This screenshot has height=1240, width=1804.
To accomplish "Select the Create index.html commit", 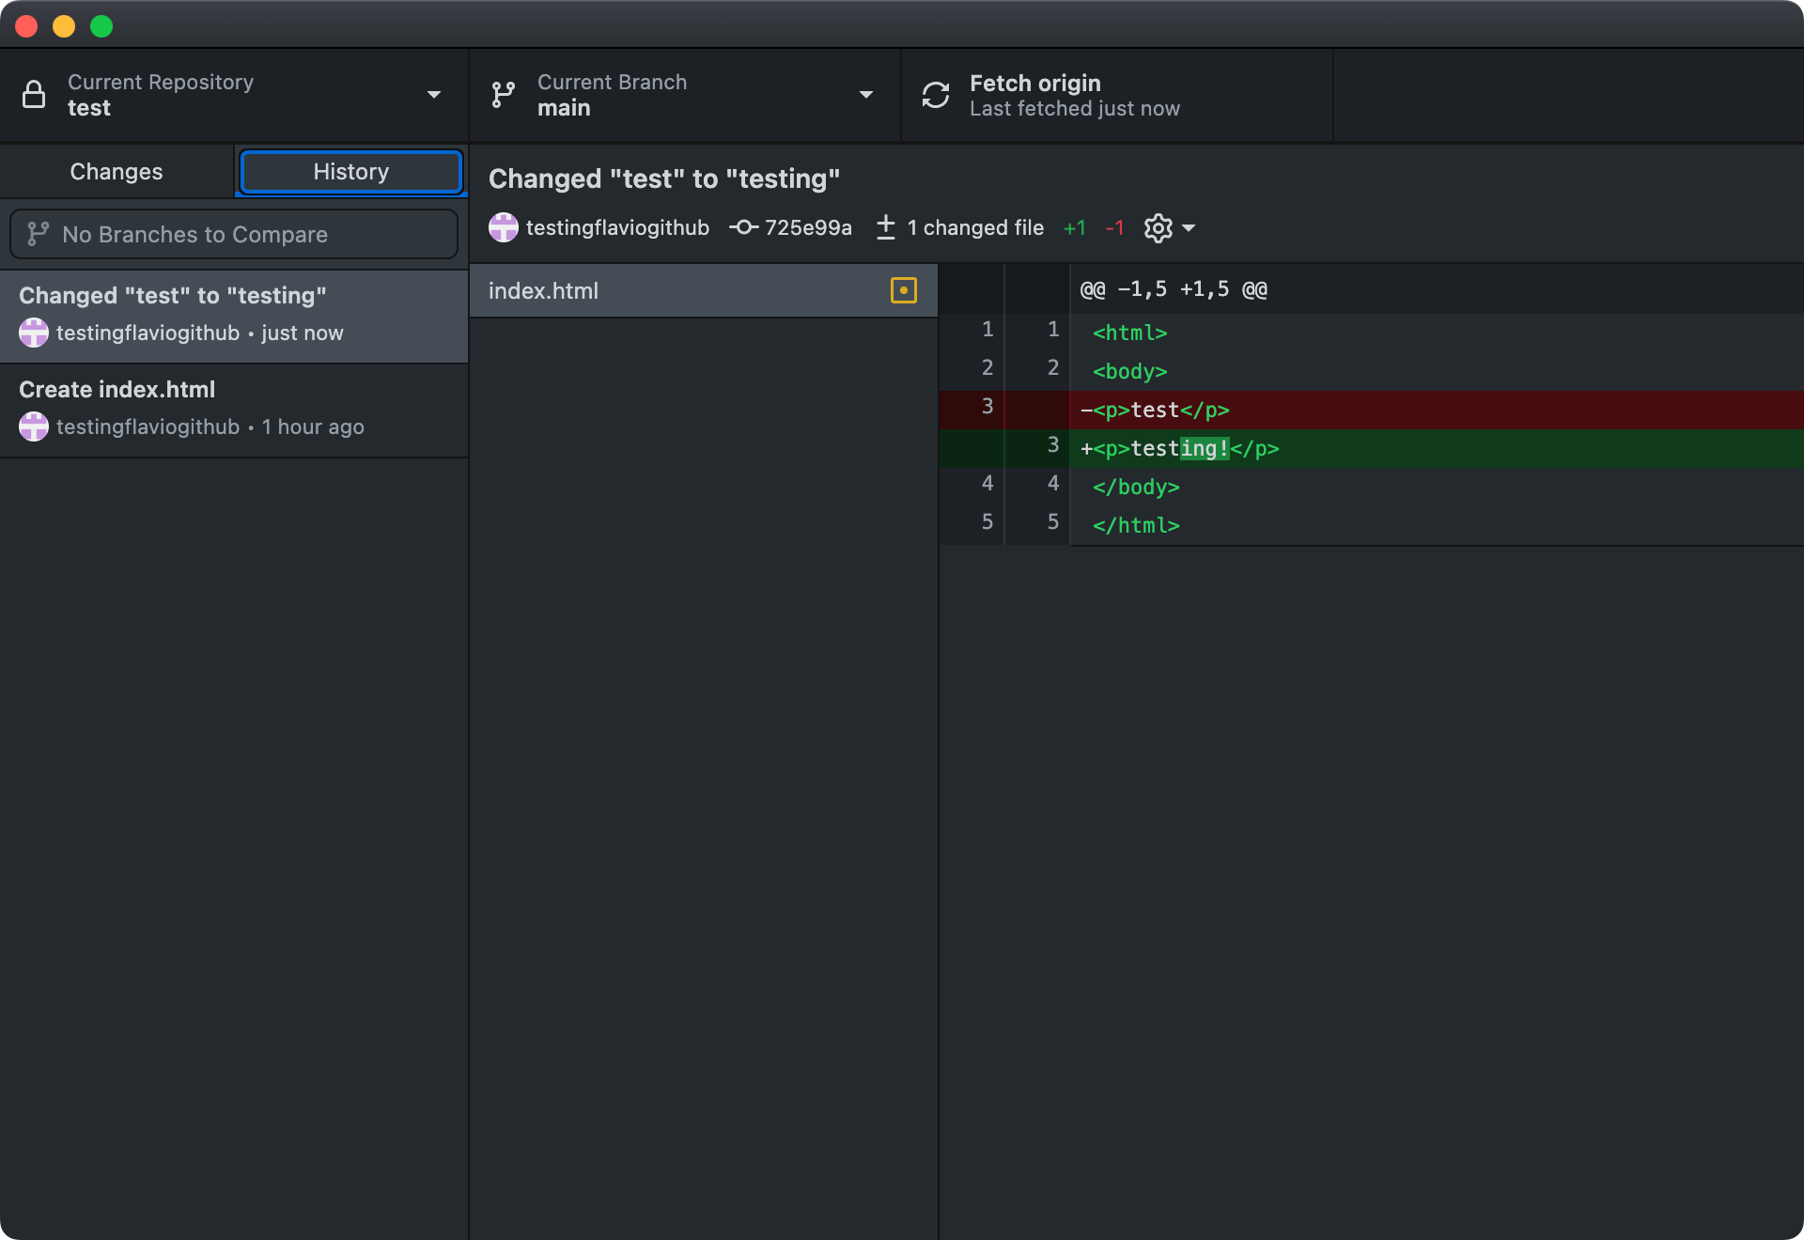I will [x=234, y=408].
